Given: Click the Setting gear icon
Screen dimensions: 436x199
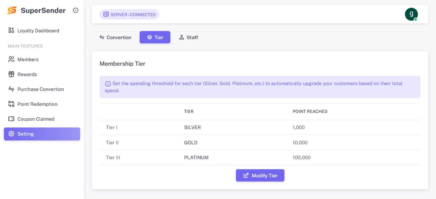Looking at the screenshot, I should pyautogui.click(x=11, y=134).
